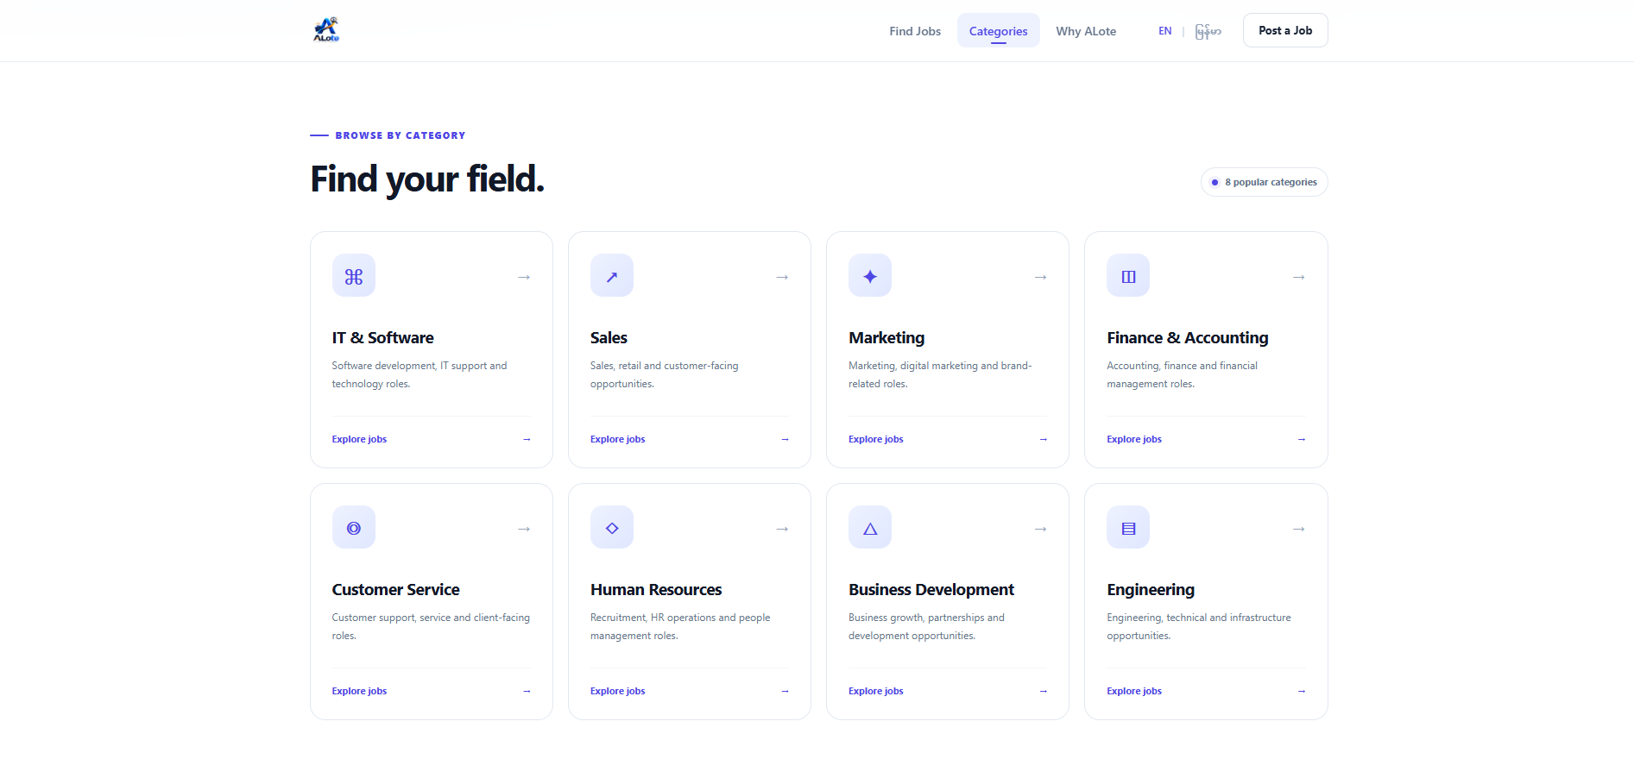Image resolution: width=1634 pixels, height=778 pixels.
Task: Click top-right arrow on IT & Software card
Action: [524, 277]
